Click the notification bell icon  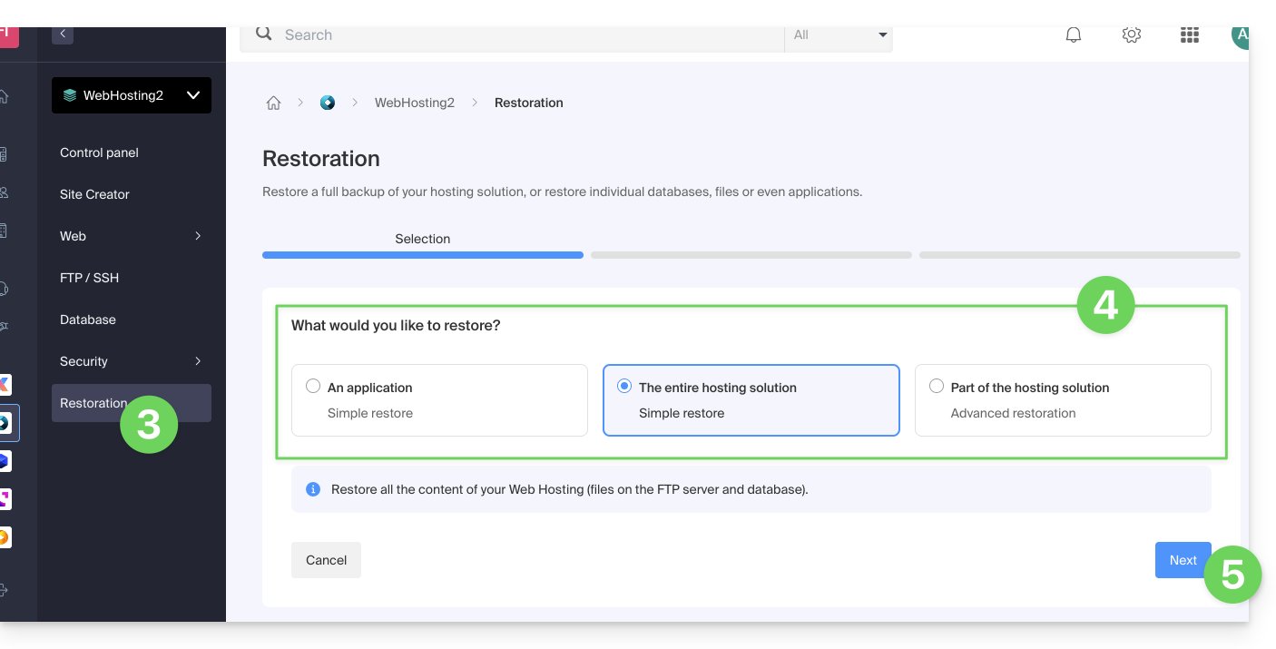coord(1074,35)
